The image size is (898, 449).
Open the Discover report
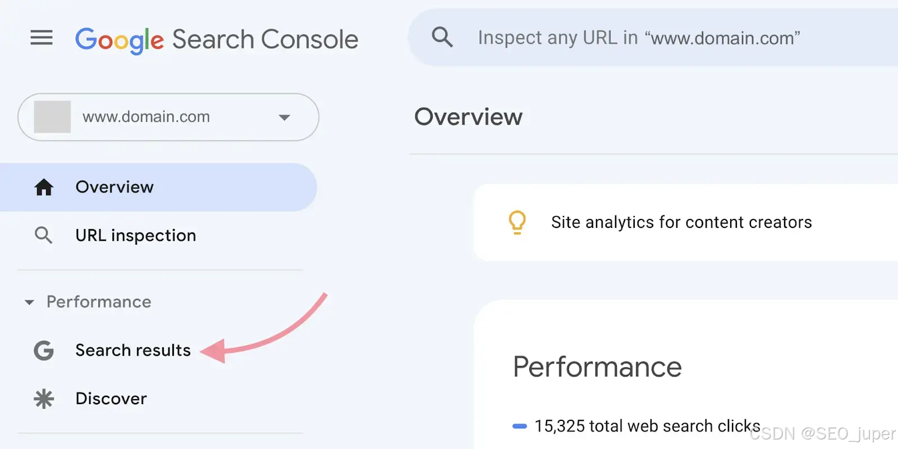(111, 398)
